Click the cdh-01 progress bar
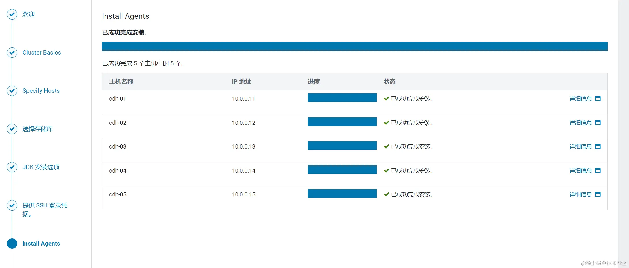 pyautogui.click(x=342, y=98)
